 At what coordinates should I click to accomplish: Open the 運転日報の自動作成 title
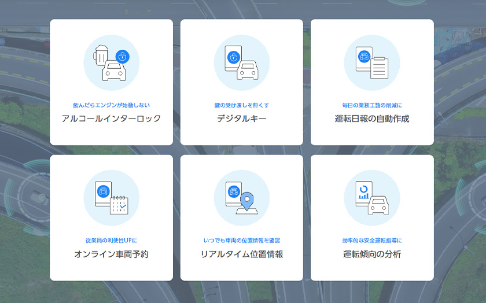point(372,119)
